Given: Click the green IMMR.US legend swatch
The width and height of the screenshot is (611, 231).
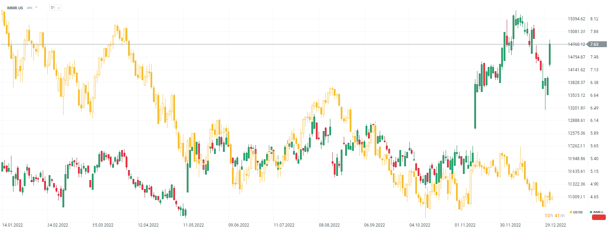Looking at the screenshot, I should 591,212.
